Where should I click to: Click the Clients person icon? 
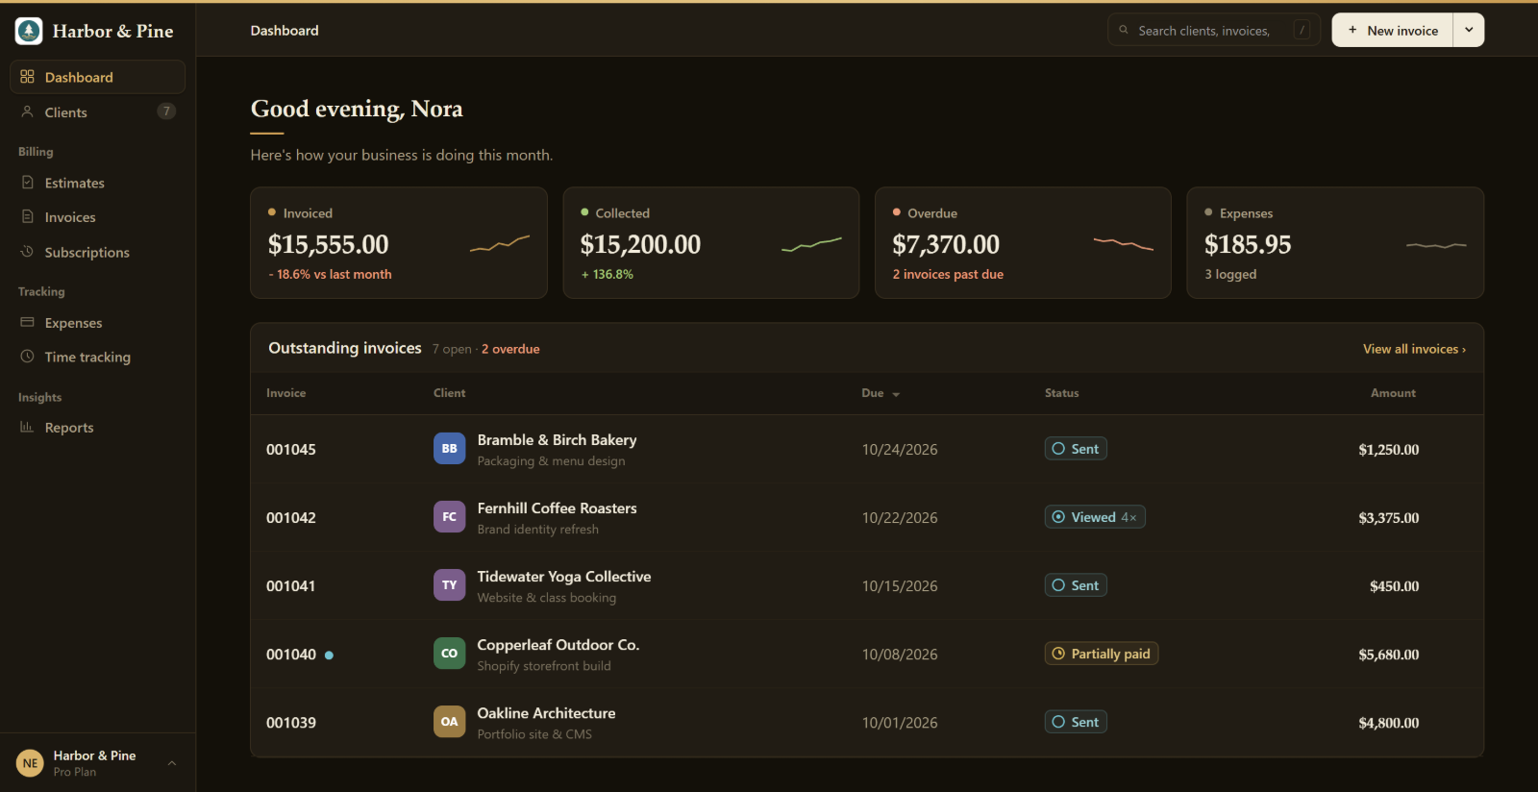coord(27,111)
